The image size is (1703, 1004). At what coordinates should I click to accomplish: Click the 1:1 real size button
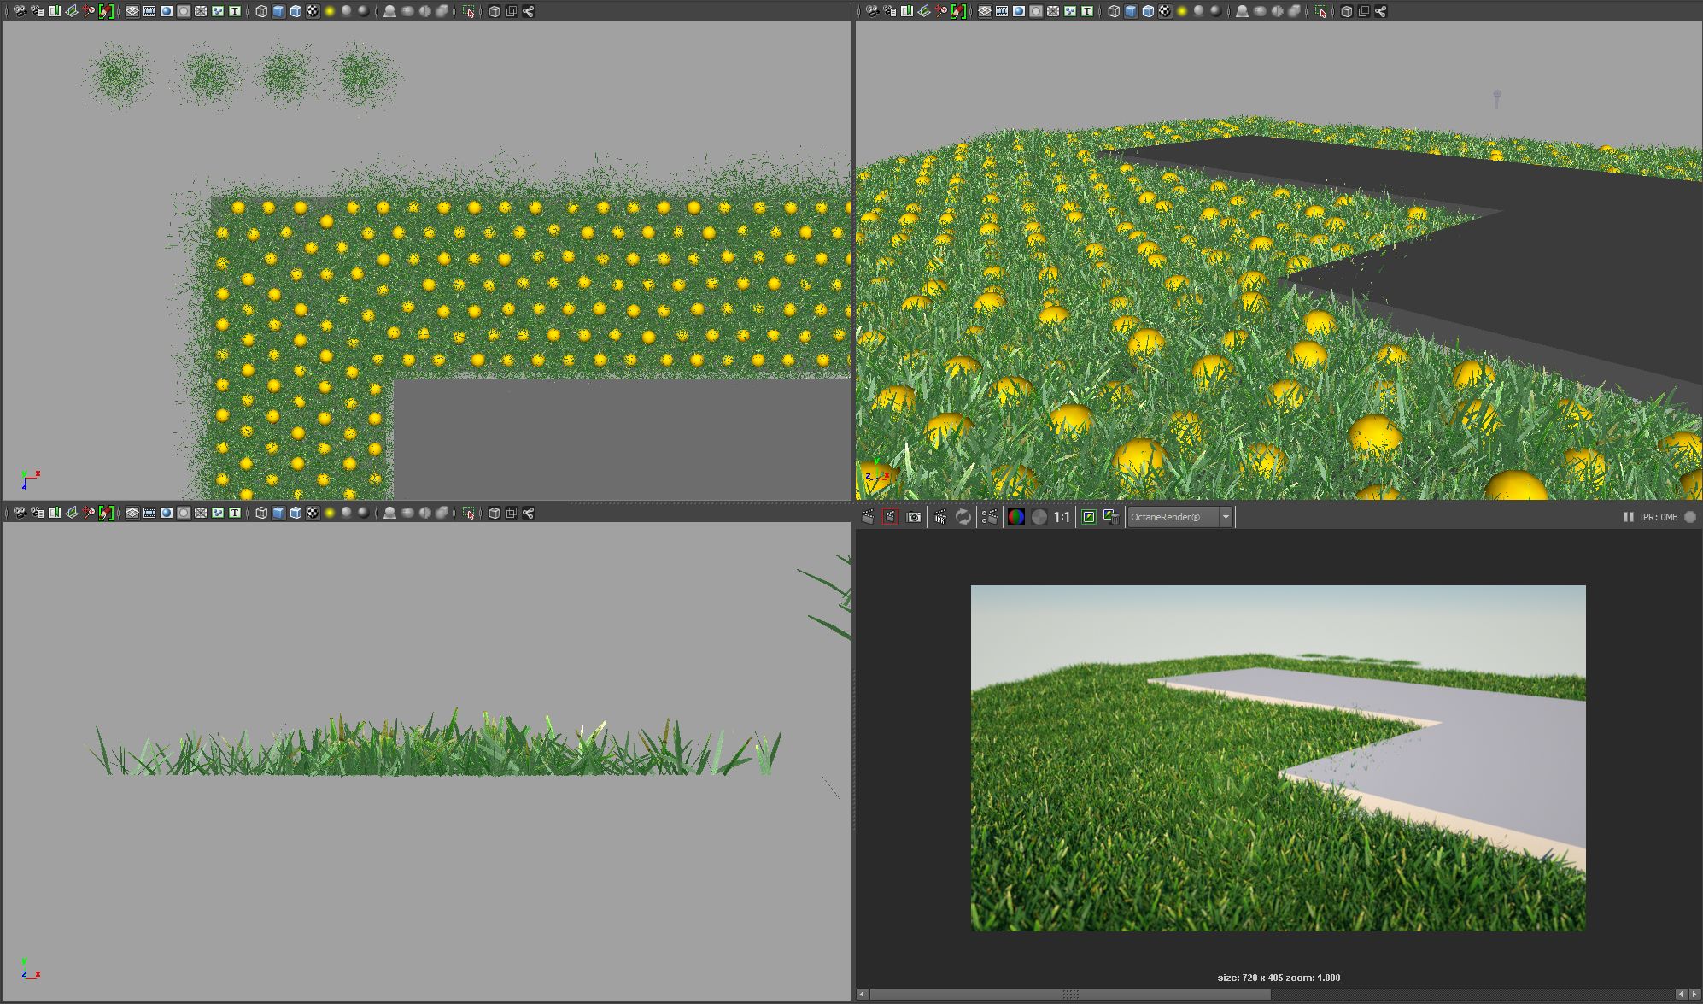pos(1062,517)
